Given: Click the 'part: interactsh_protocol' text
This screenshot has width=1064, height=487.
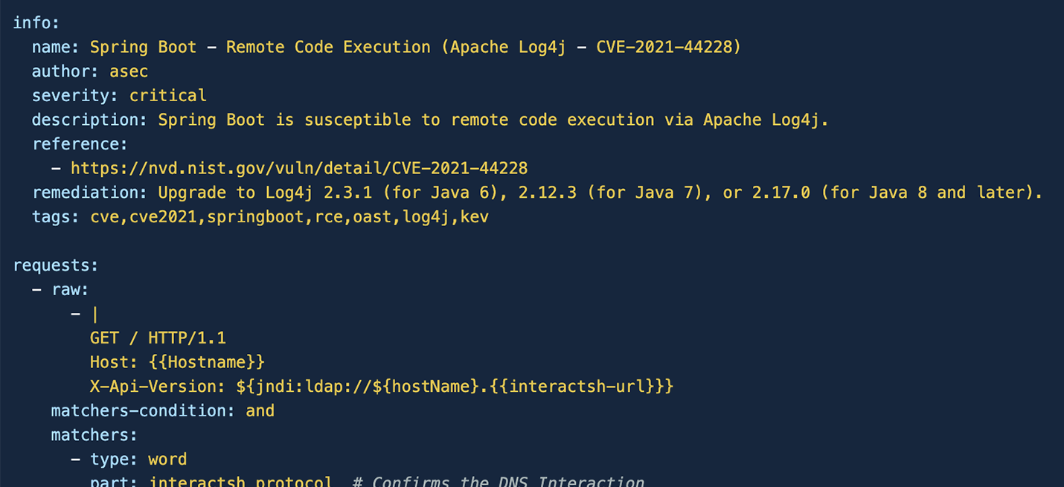Looking at the screenshot, I should coord(211,481).
